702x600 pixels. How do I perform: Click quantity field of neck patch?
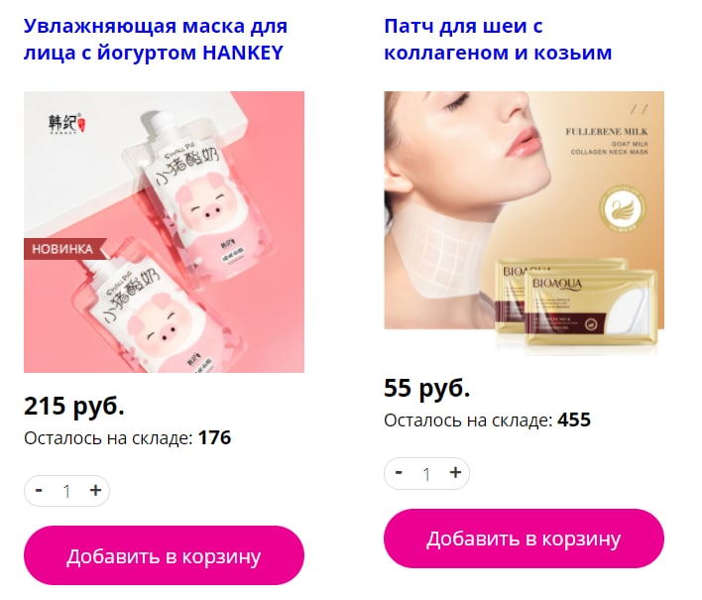tap(426, 473)
